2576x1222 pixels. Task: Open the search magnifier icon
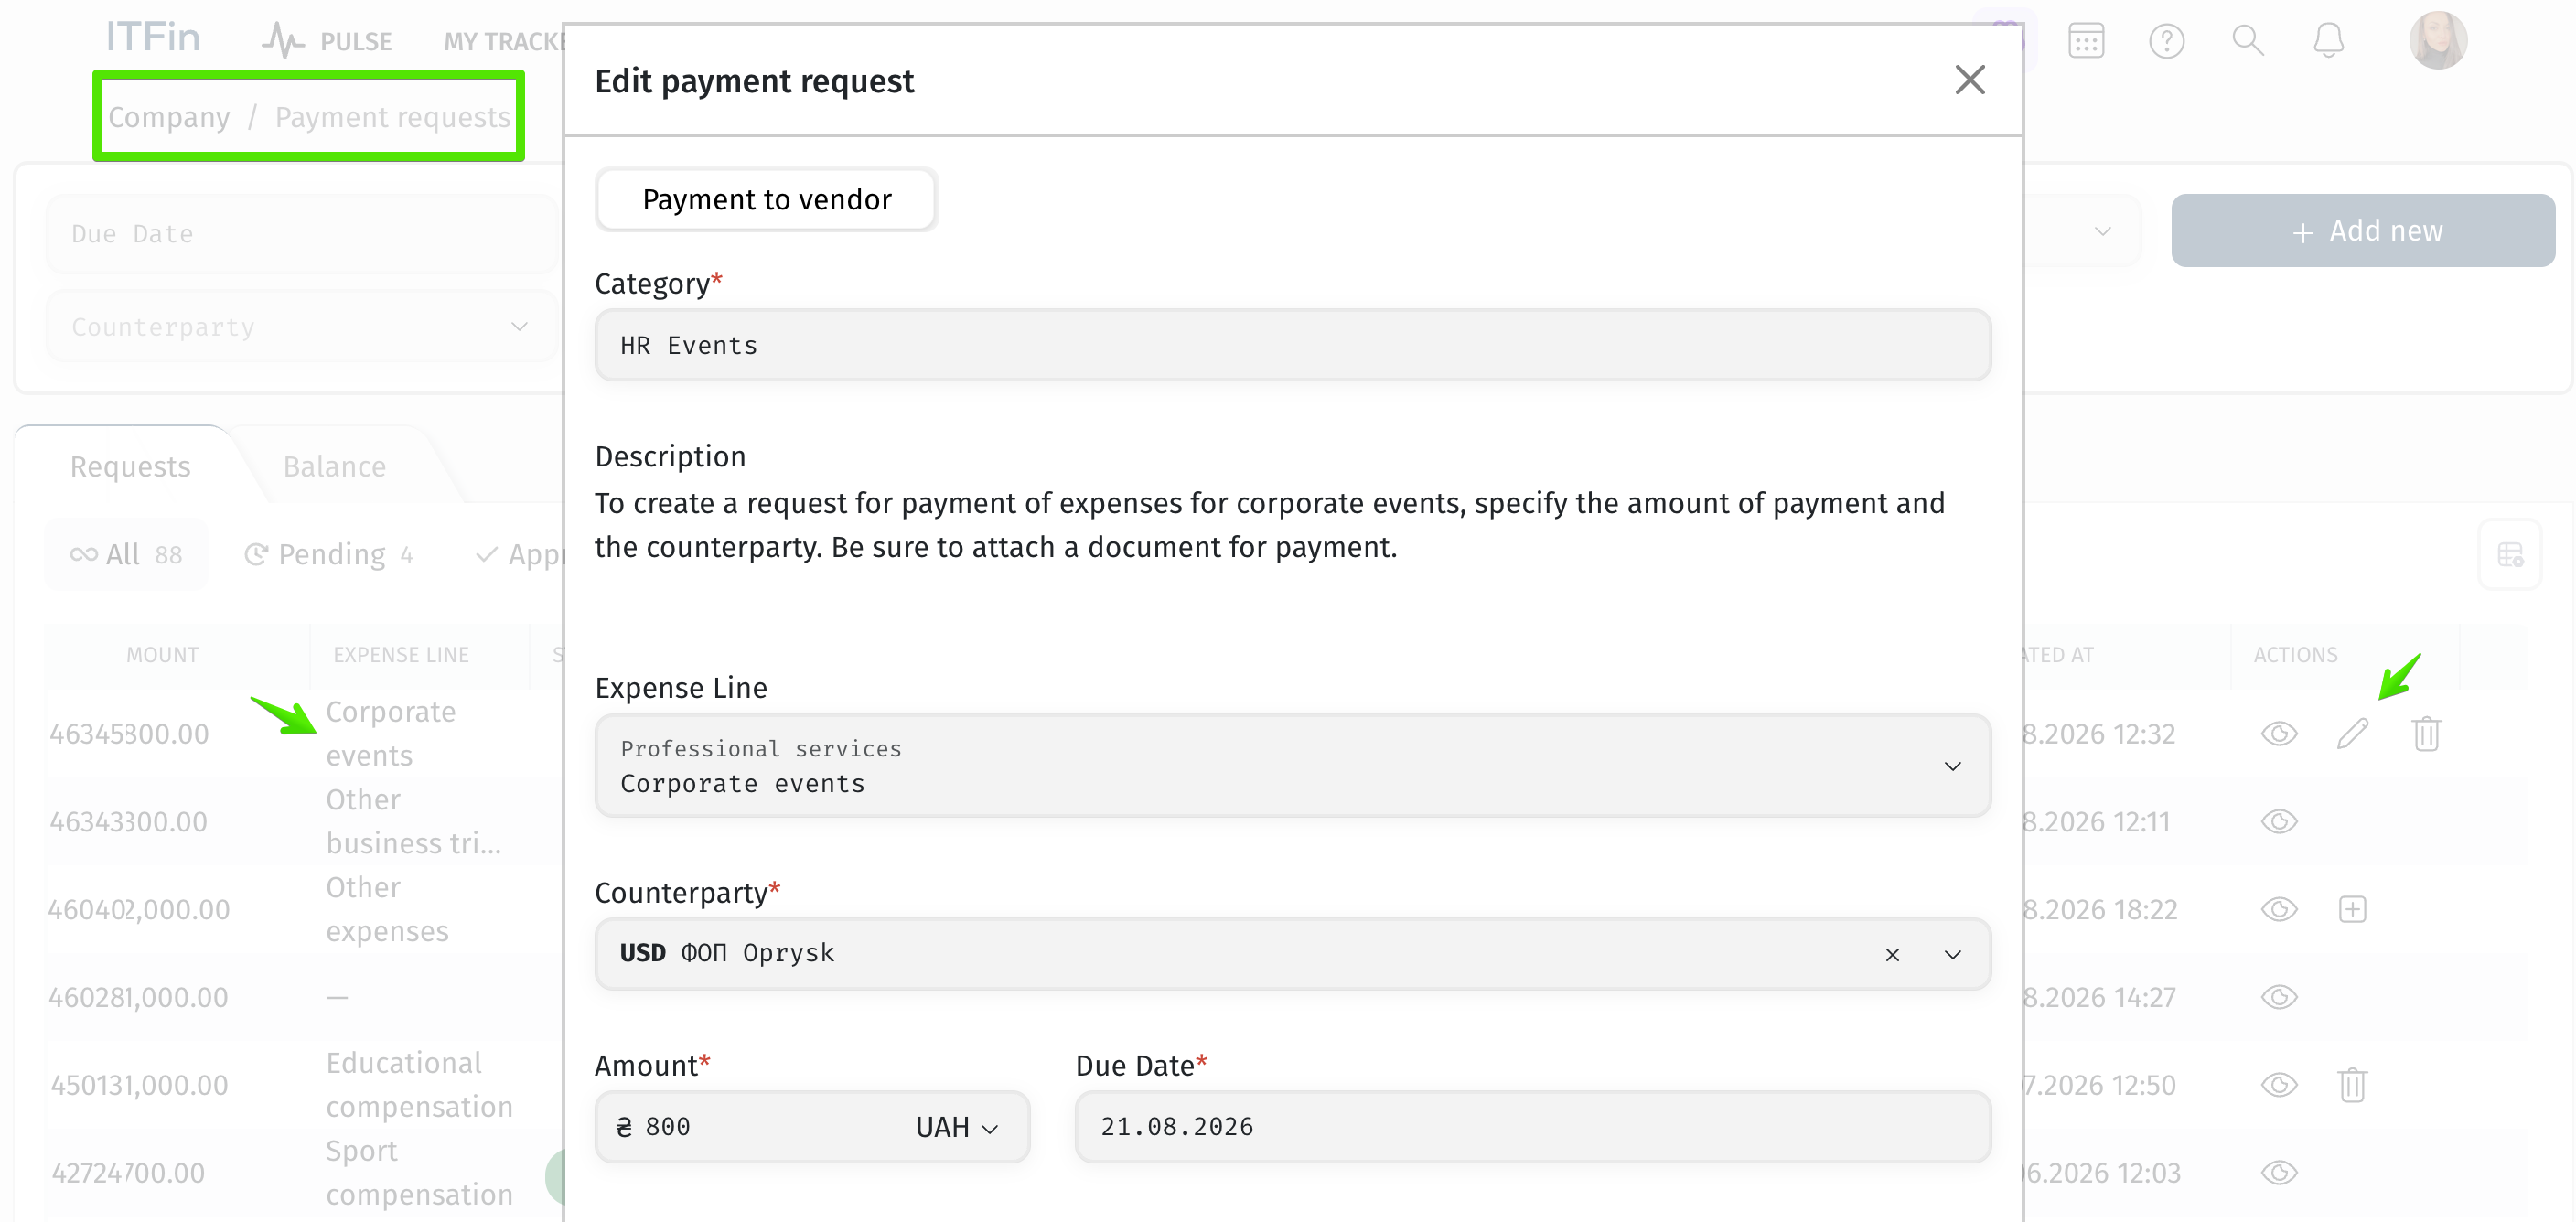(2248, 41)
